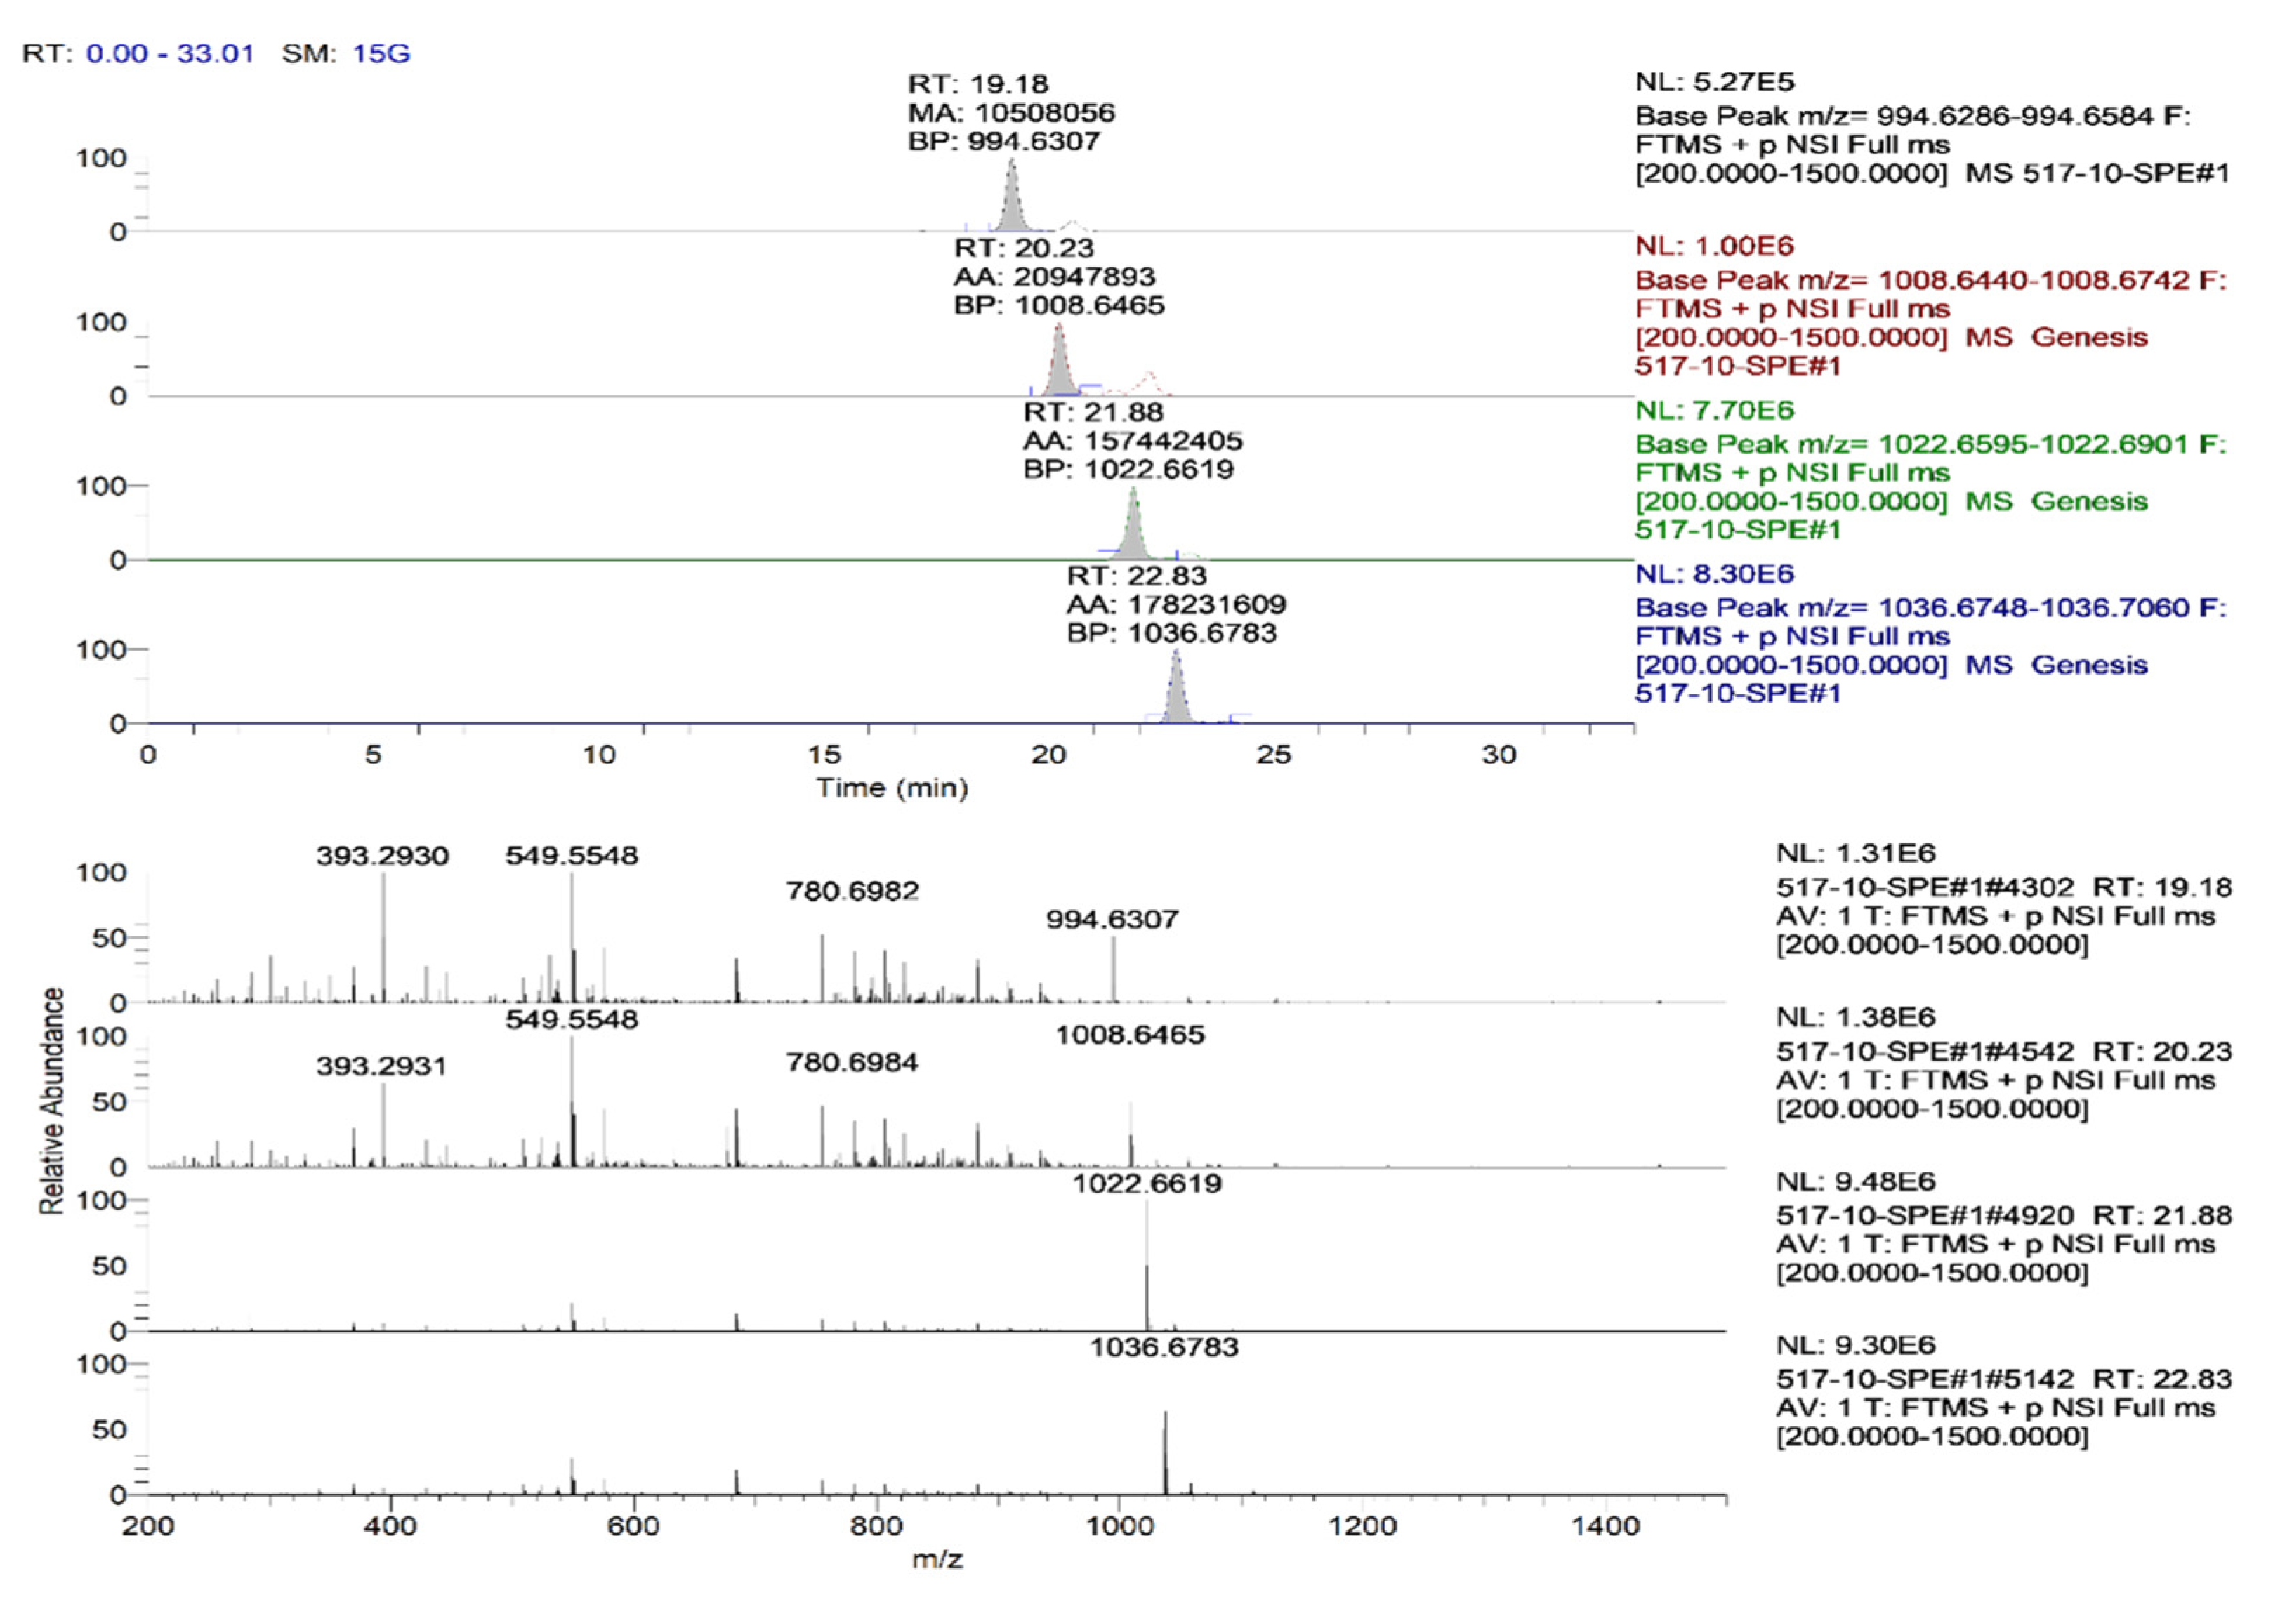Viewport: 2273px width, 1602px height.
Task: Click the Time (min) axis title
Action: click(891, 788)
